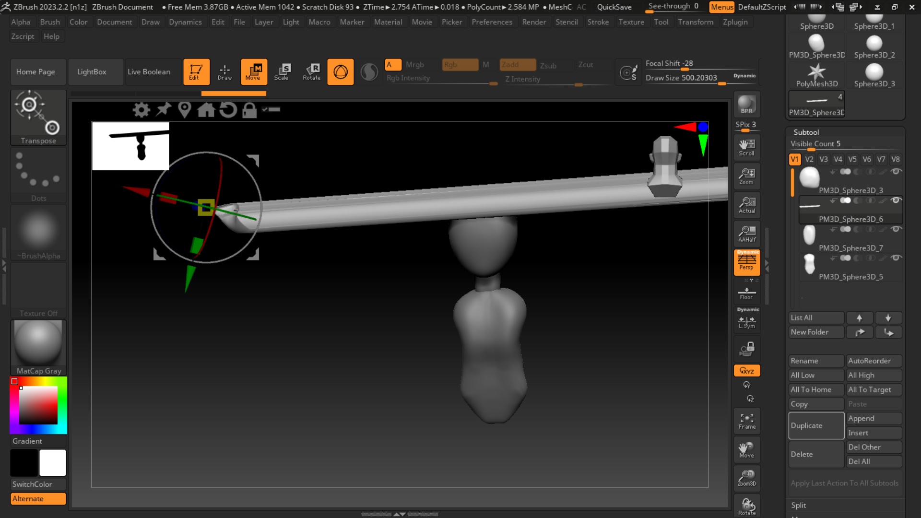
Task: Click the BPR render icon
Action: [x=746, y=105]
